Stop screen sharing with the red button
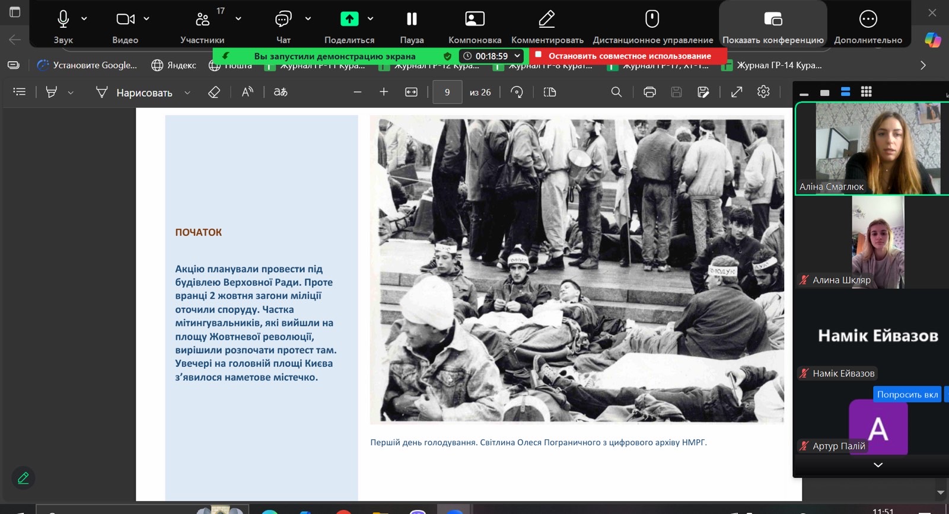 coord(629,56)
